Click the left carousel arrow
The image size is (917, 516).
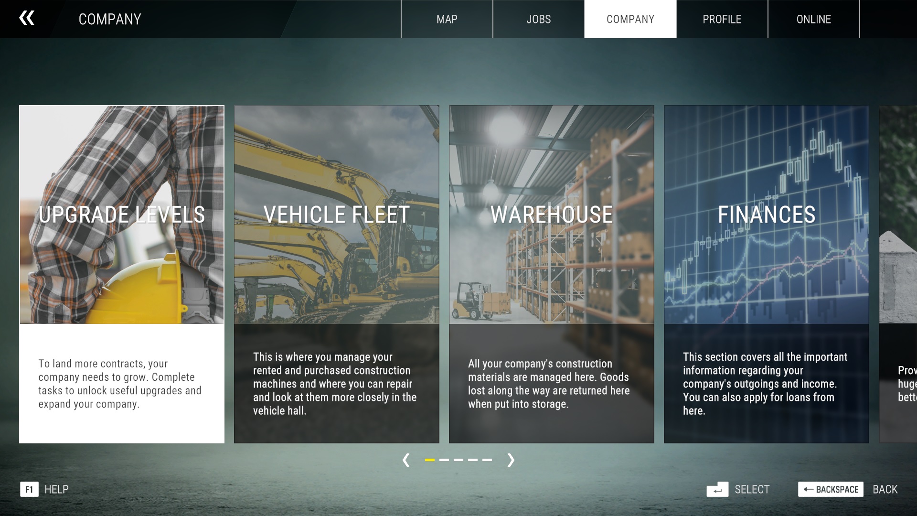click(x=406, y=460)
